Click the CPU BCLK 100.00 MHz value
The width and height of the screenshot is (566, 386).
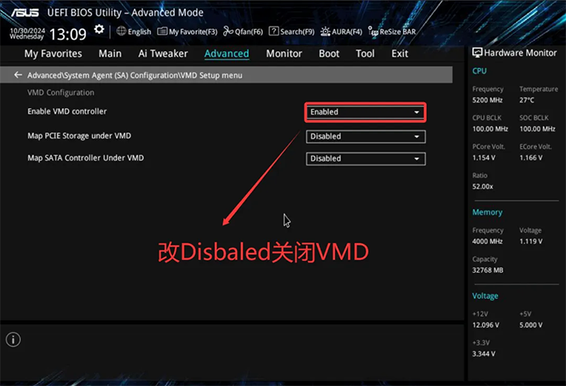tap(490, 128)
